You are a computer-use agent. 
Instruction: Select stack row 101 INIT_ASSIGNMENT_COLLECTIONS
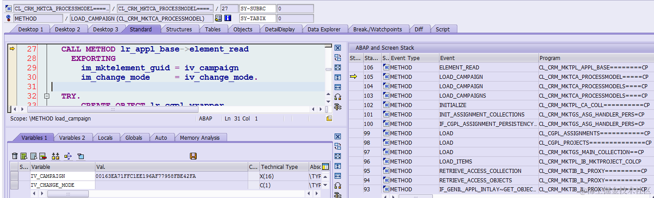(502, 114)
